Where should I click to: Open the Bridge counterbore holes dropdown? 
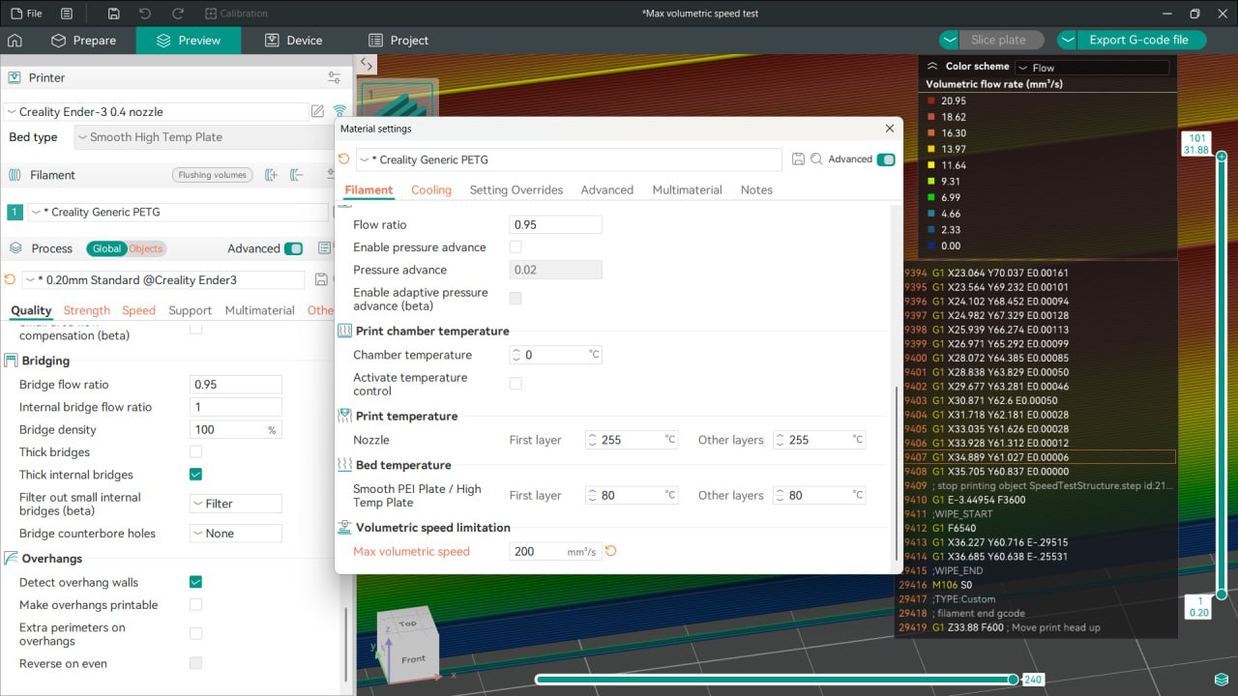236,534
